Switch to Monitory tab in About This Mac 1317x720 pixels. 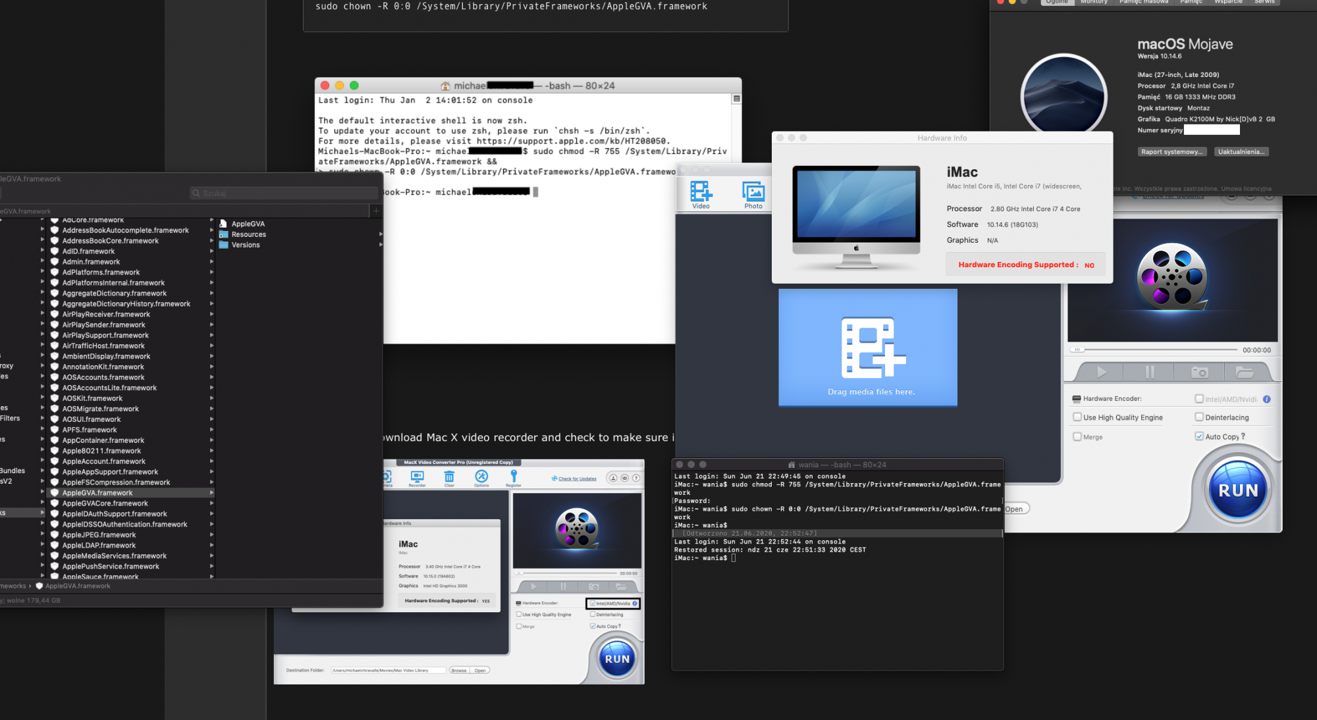(x=1094, y=2)
